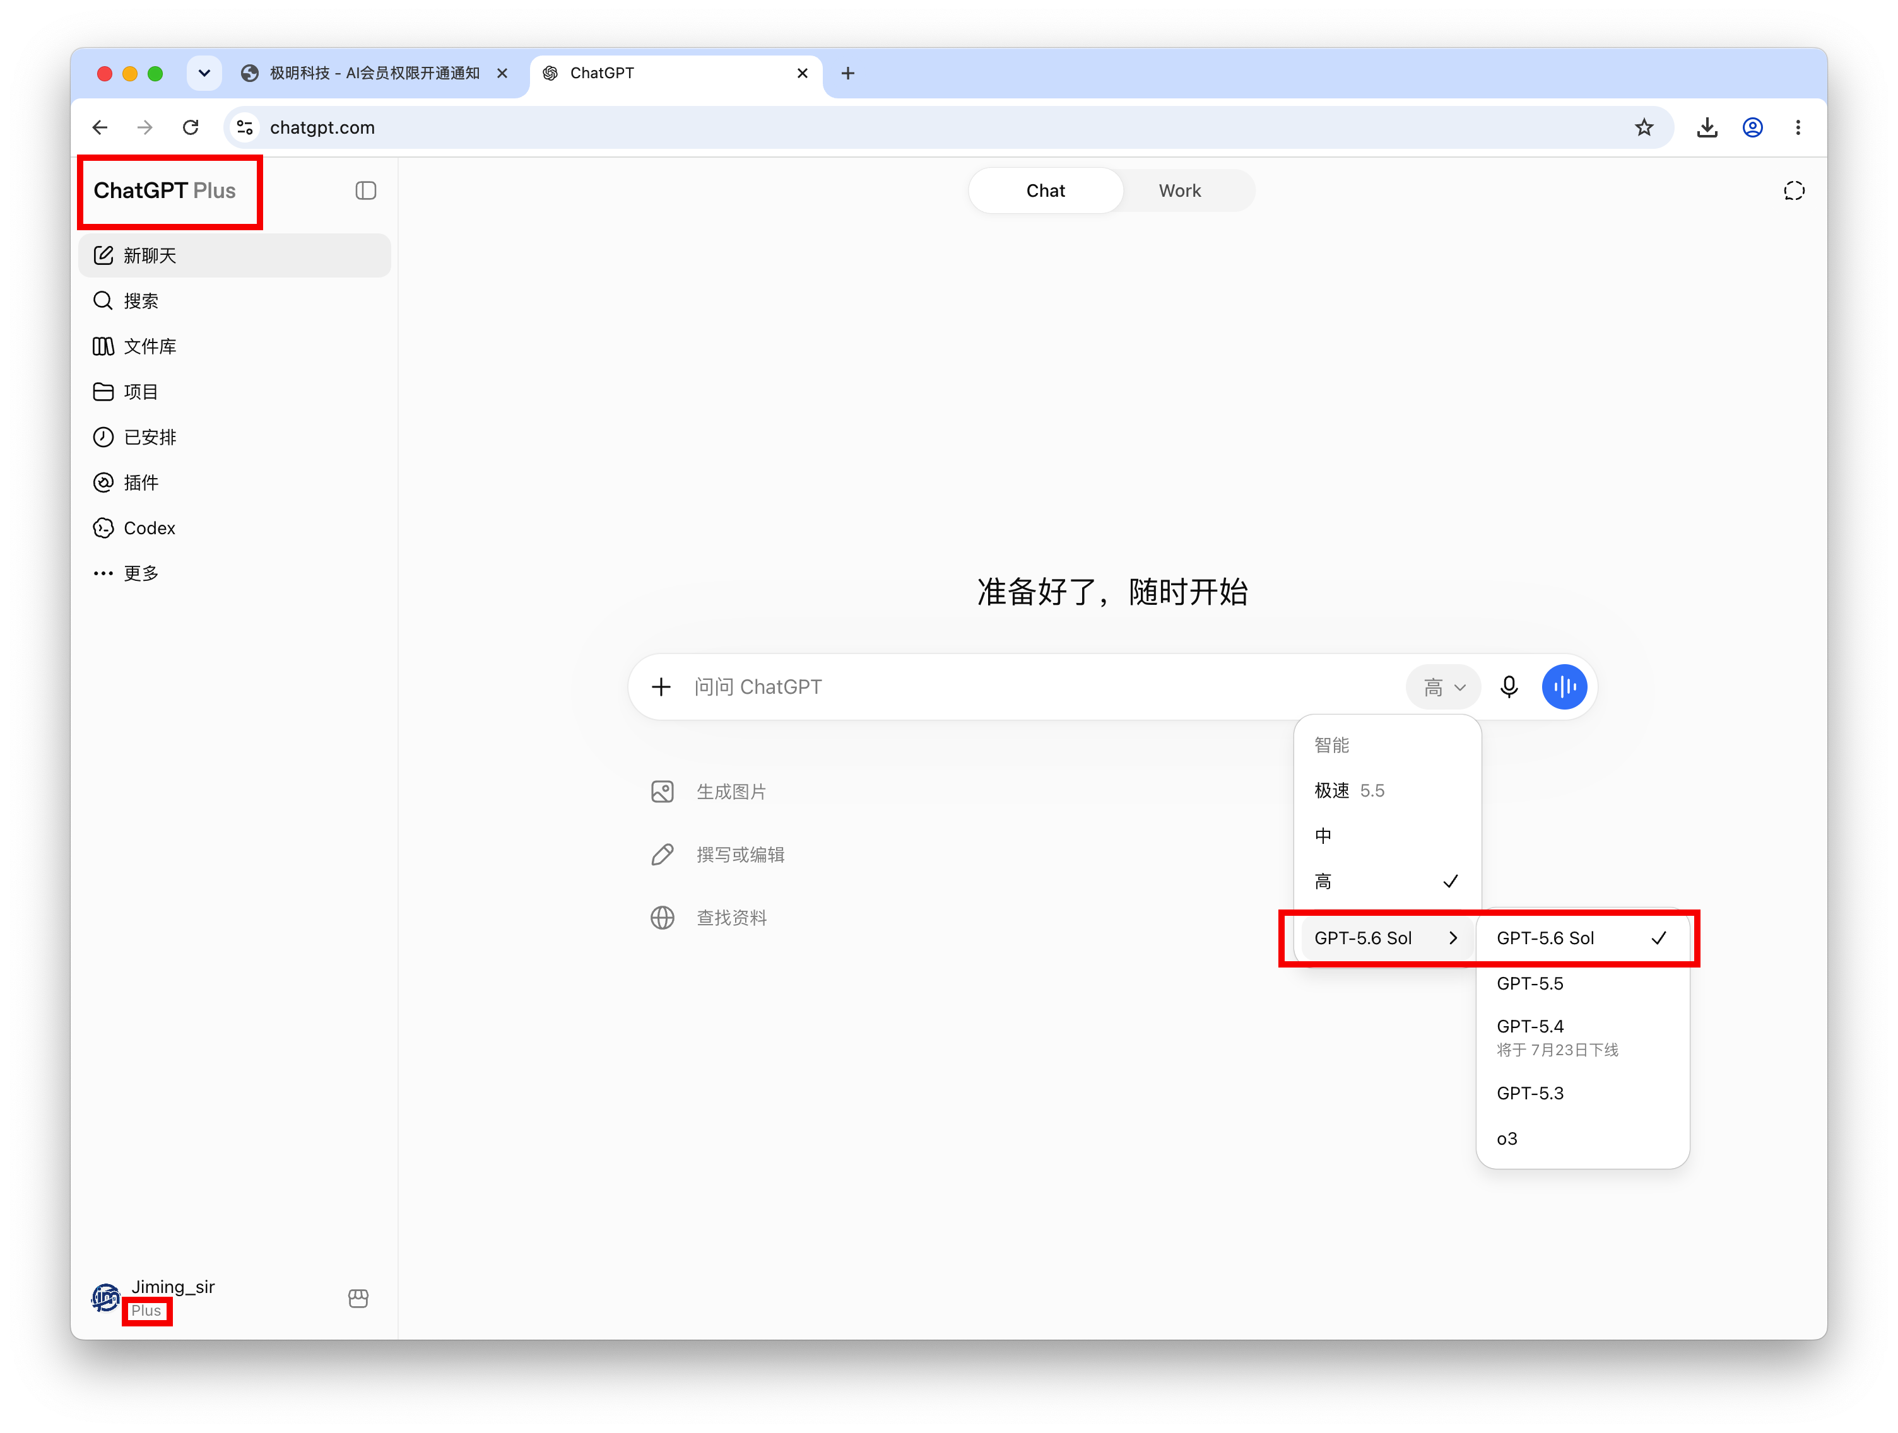The height and width of the screenshot is (1433, 1898).
Task: Open Chrome profile icon
Action: point(1752,127)
